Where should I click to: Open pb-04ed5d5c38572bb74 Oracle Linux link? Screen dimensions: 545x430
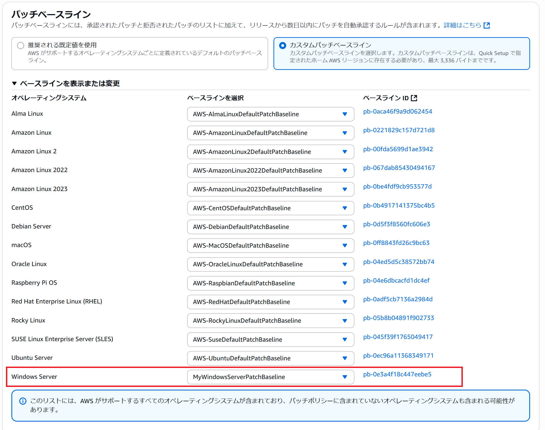click(399, 262)
